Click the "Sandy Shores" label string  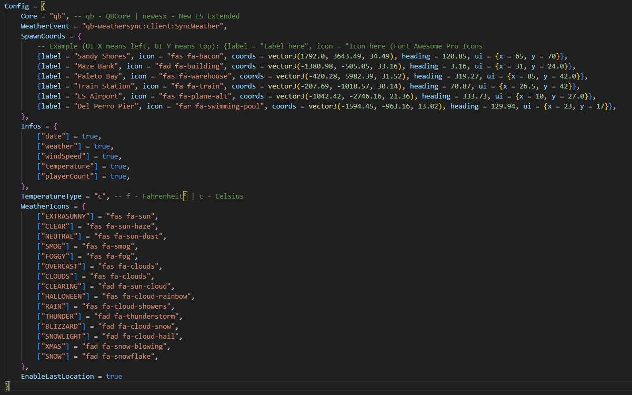tap(100, 56)
